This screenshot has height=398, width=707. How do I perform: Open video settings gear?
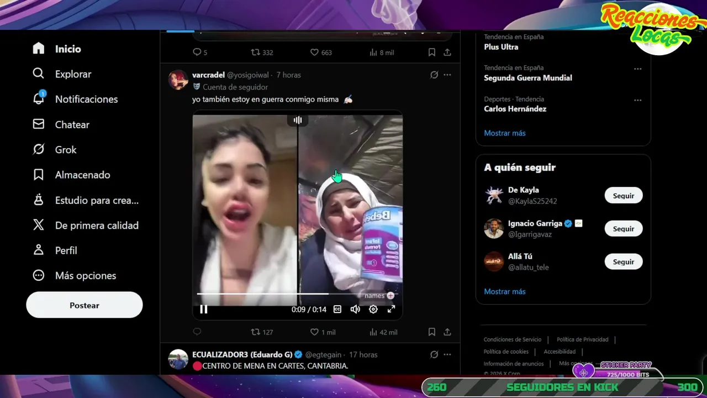point(373,310)
